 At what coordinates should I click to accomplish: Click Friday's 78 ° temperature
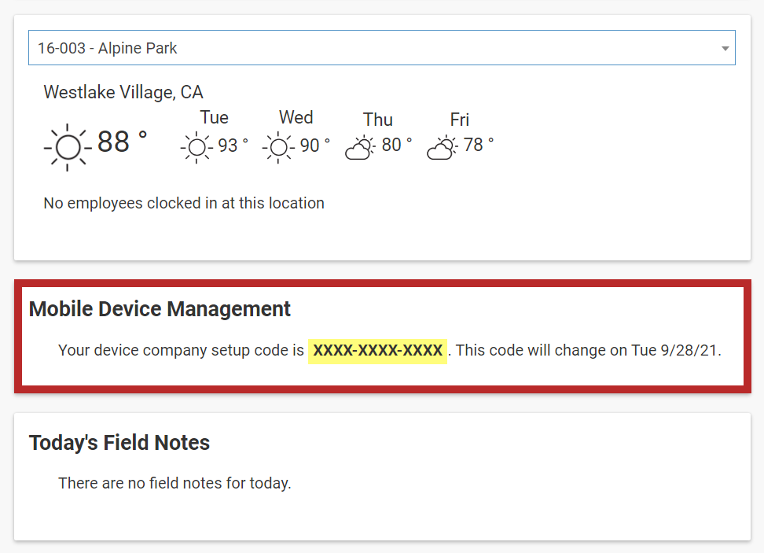(x=479, y=145)
